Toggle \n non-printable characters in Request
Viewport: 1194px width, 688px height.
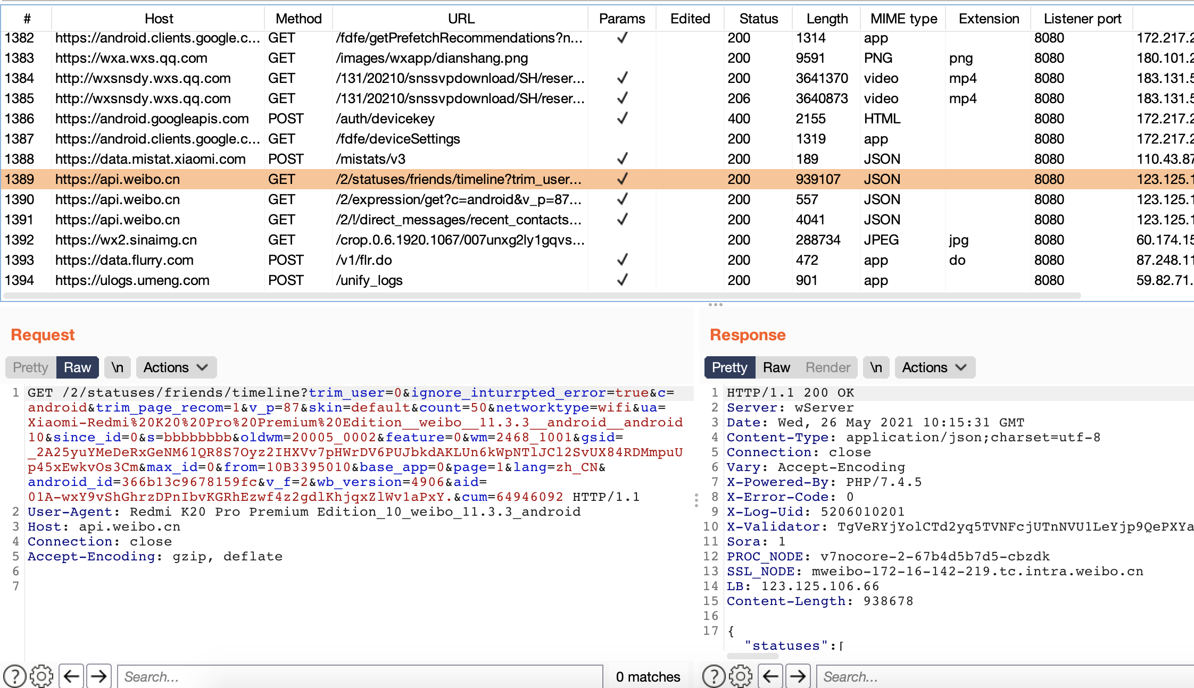point(117,367)
